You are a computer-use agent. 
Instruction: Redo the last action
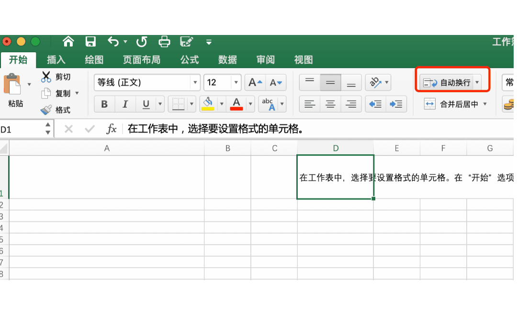[x=142, y=42]
